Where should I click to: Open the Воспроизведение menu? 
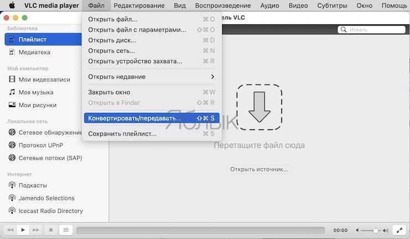coord(223,6)
